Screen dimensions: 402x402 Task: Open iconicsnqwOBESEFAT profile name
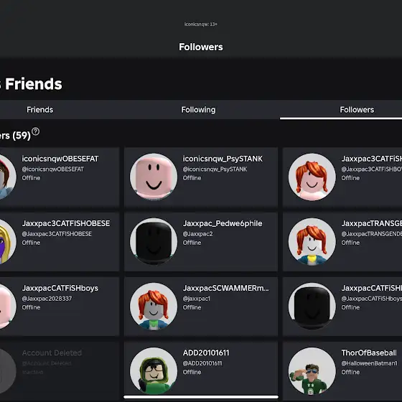[60, 159]
